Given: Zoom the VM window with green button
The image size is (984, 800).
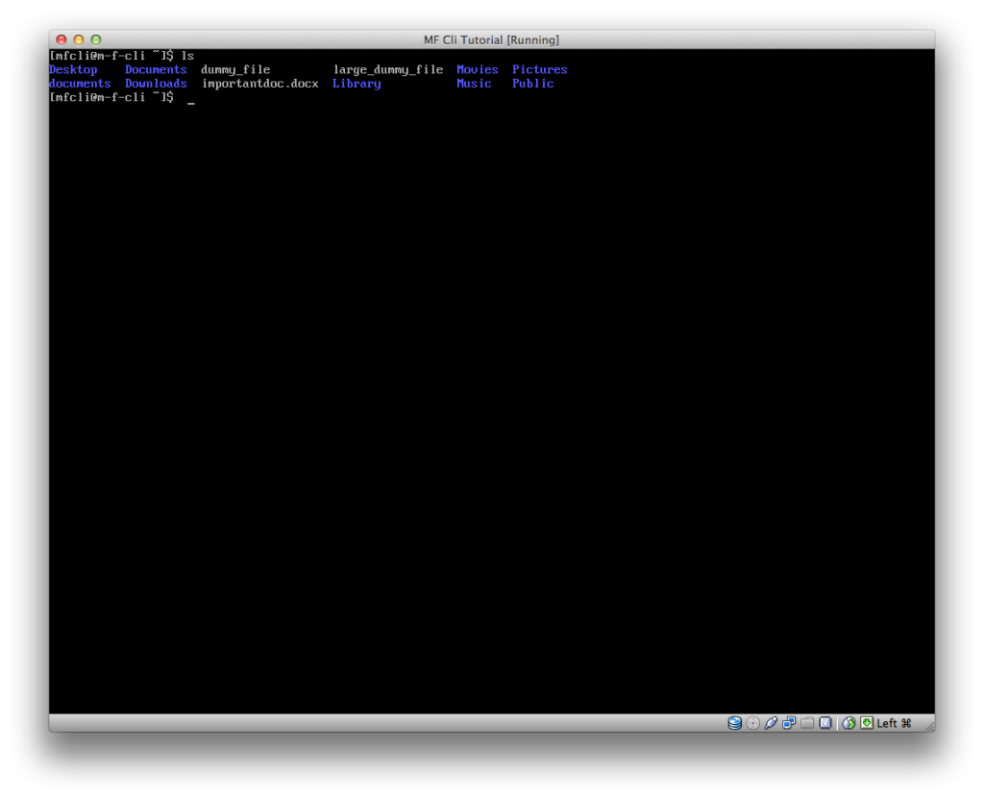Looking at the screenshot, I should pos(96,39).
